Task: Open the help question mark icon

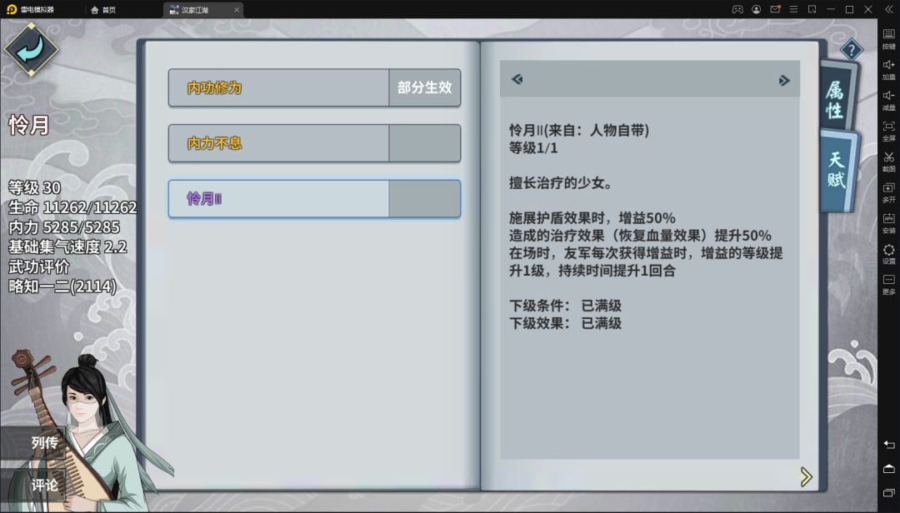Action: coord(851,50)
